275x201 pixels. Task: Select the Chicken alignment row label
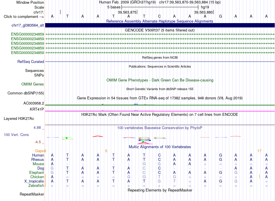37,177
